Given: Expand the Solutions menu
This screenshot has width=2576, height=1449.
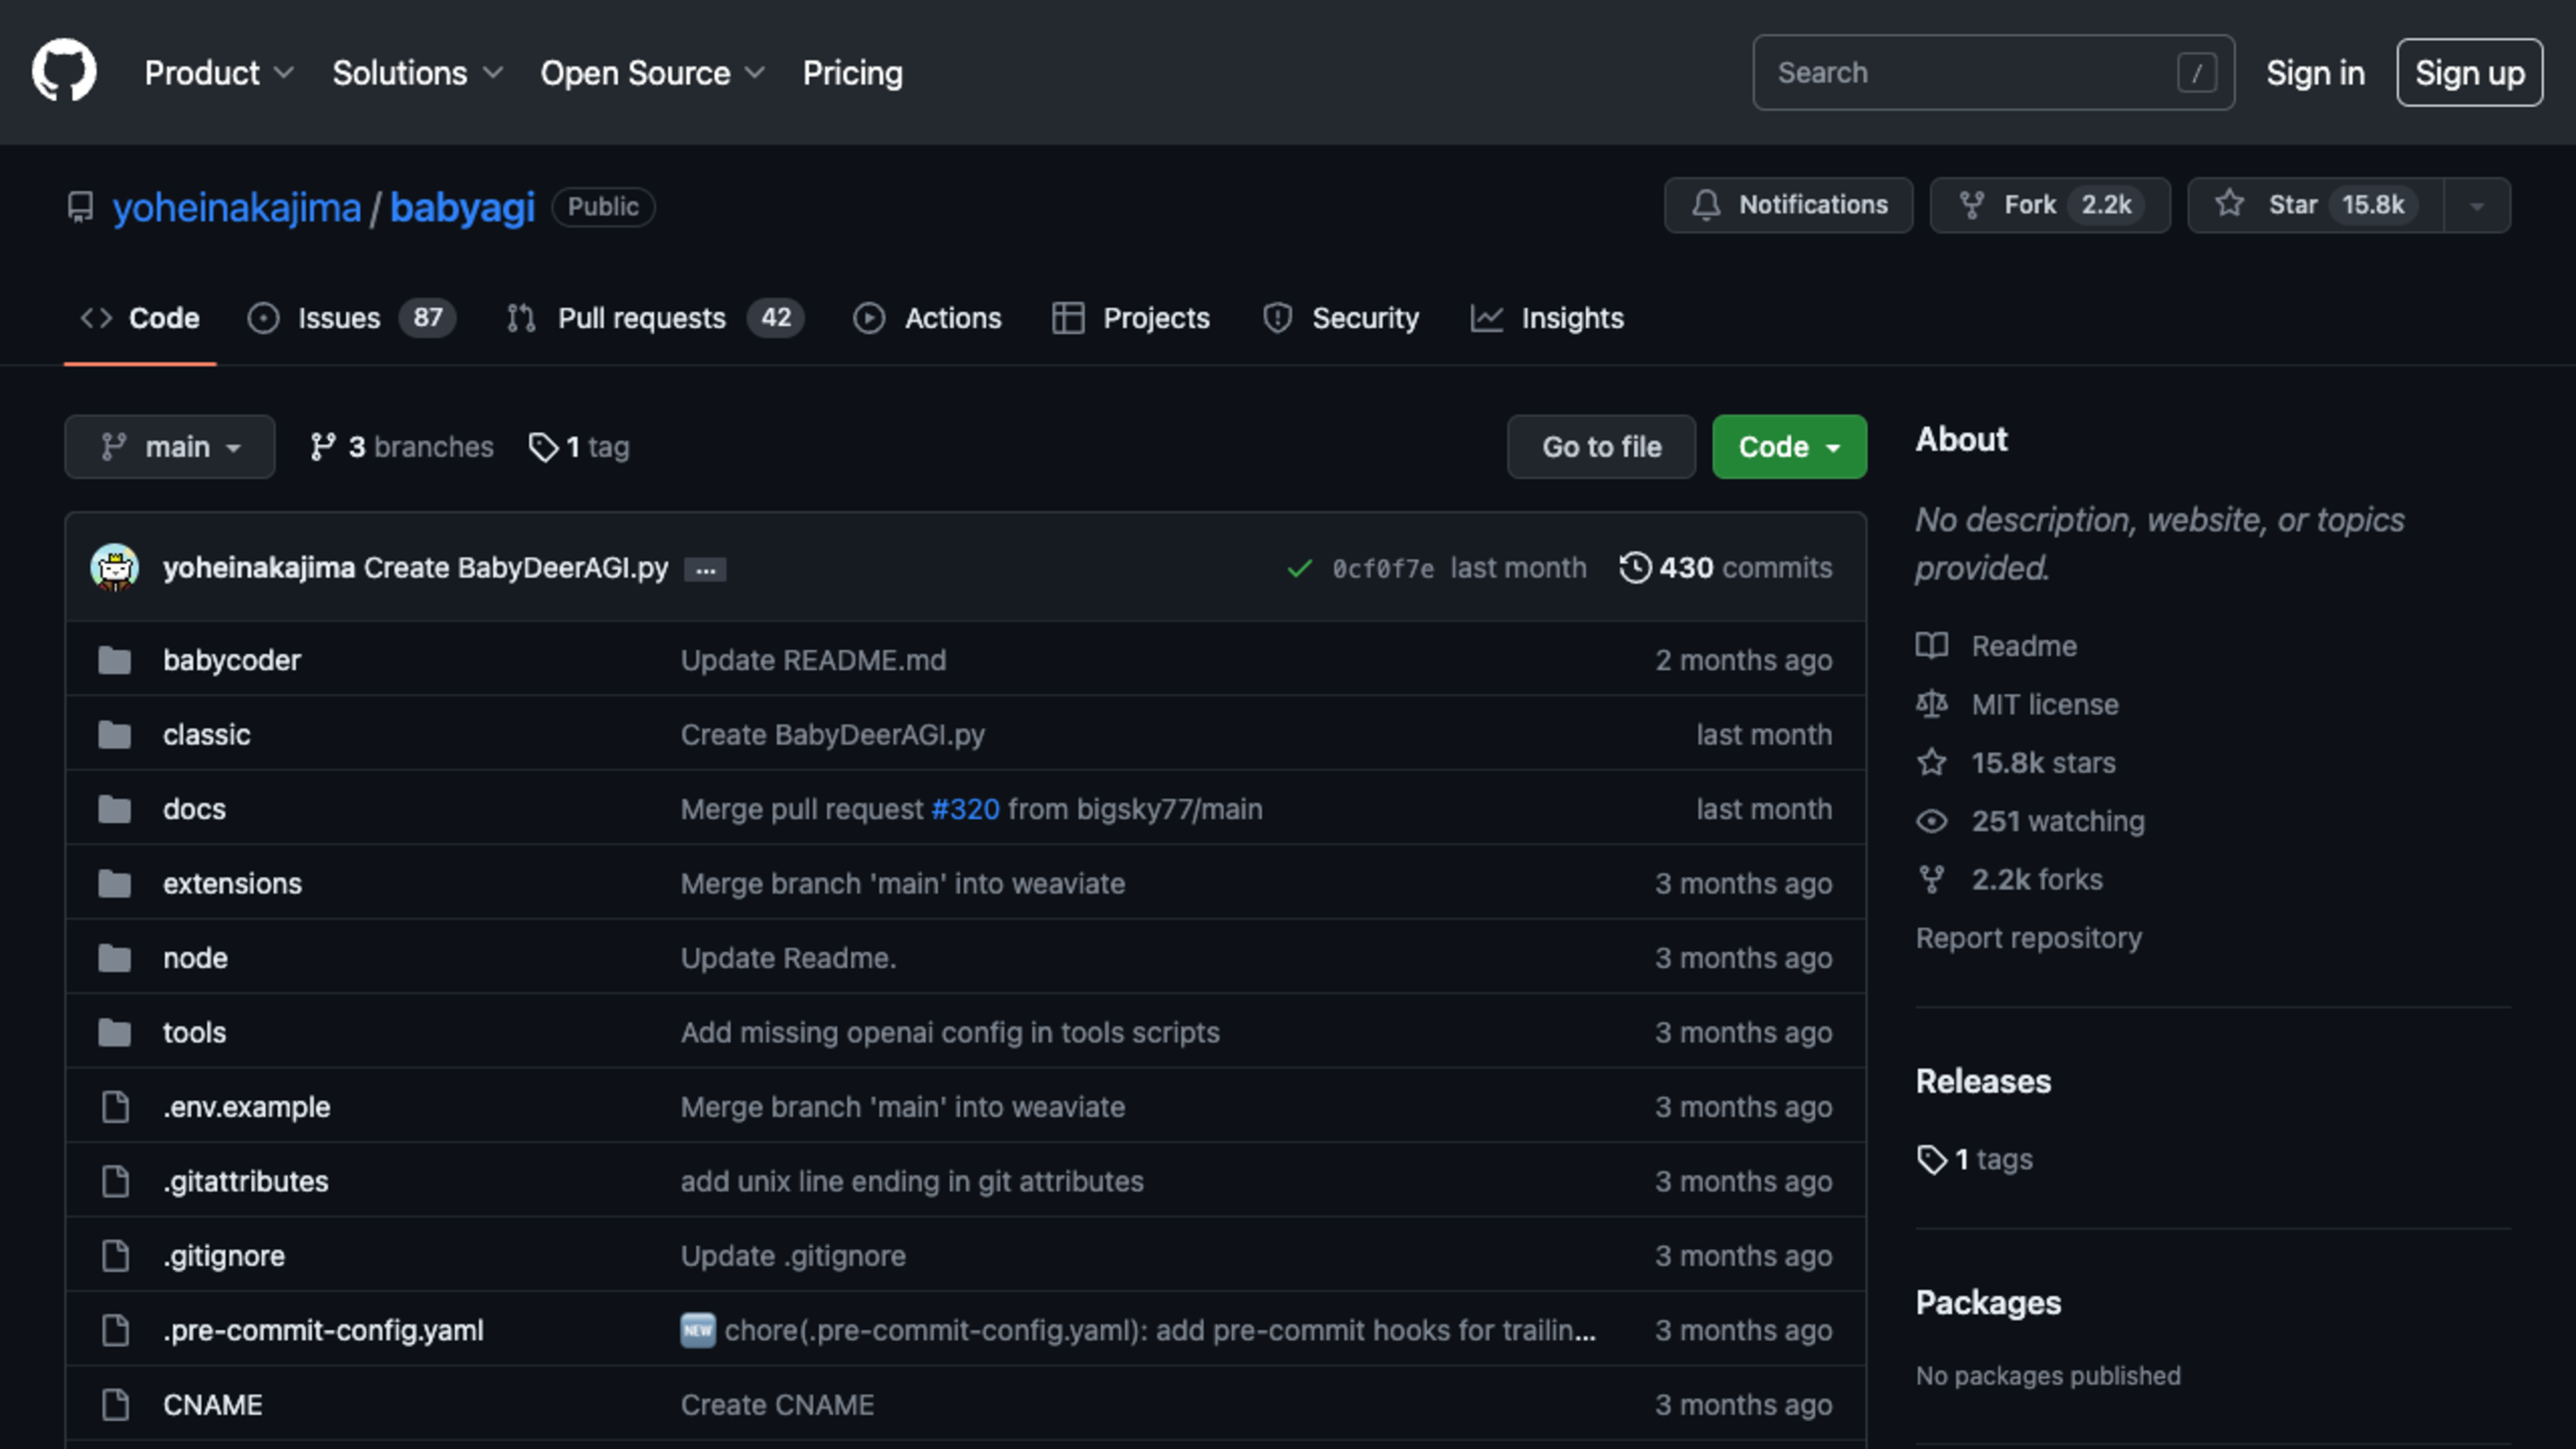Looking at the screenshot, I should [x=417, y=73].
